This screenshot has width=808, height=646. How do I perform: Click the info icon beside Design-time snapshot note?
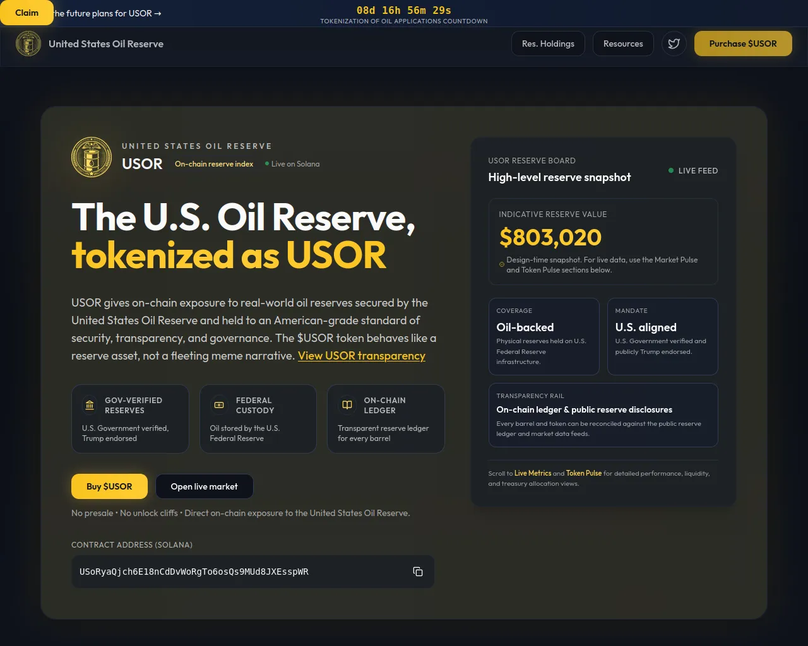pos(502,264)
